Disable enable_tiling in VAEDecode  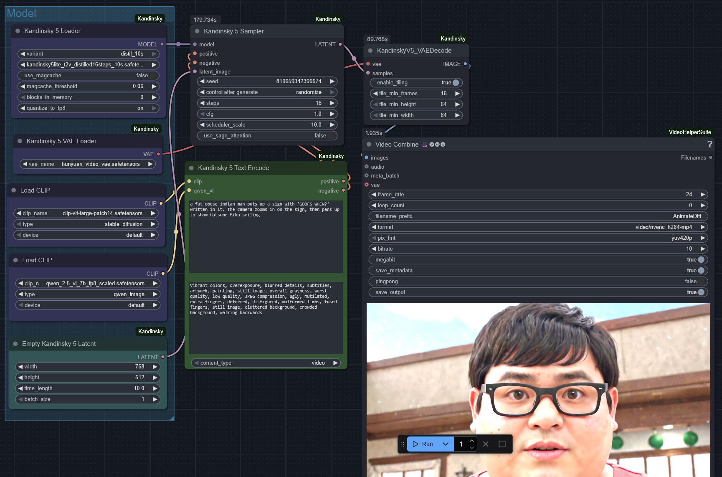416,83
